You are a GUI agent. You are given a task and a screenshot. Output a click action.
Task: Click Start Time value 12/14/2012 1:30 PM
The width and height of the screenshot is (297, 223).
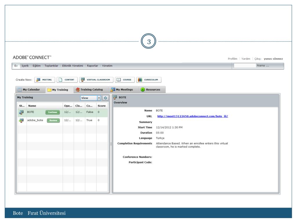pos(169,127)
